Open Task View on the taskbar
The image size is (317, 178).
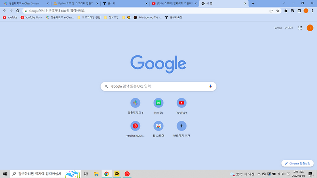point(86,174)
